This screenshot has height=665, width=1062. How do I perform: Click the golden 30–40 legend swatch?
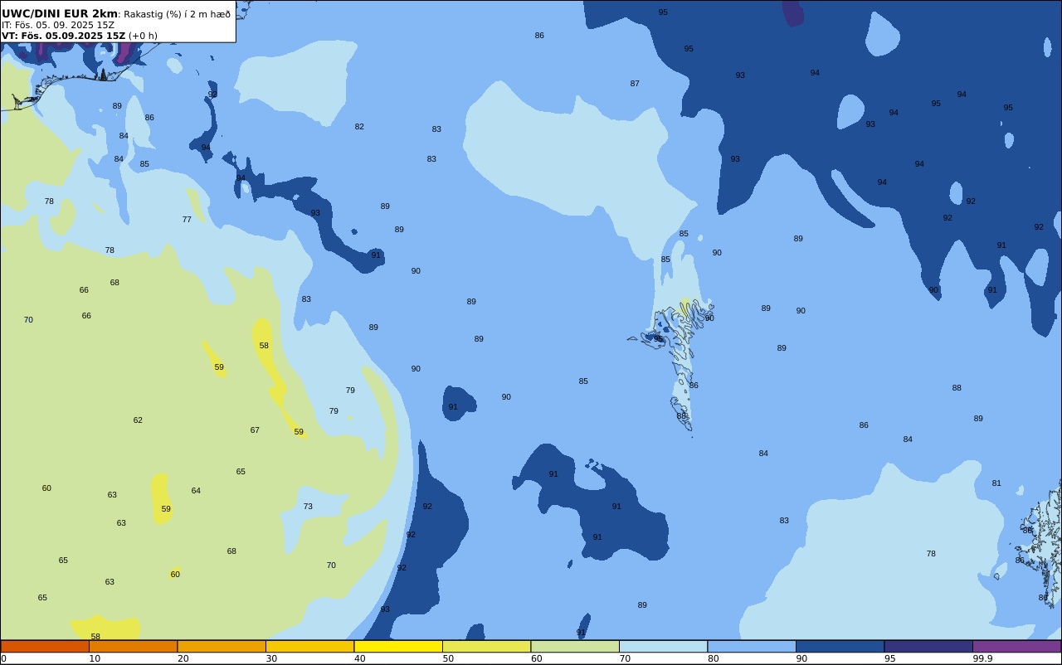(310, 646)
